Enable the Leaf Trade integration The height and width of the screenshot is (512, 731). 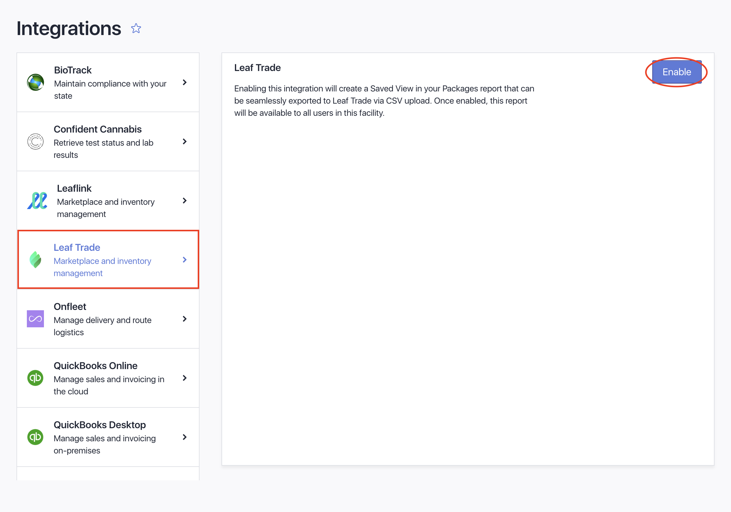[677, 72]
